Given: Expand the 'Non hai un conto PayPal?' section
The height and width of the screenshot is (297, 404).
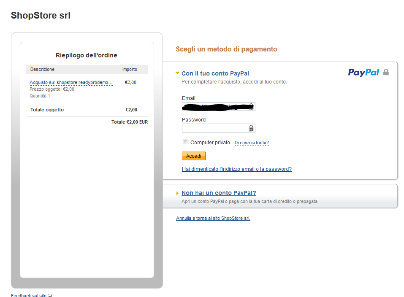Looking at the screenshot, I should click(219, 193).
